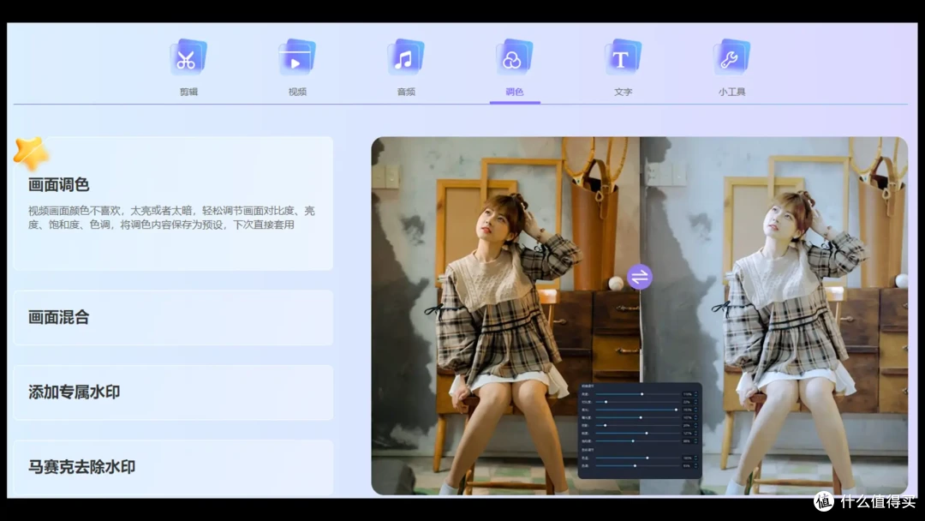Select the 画面调色 feature heading
Viewport: 925px width, 521px height.
coord(59,185)
